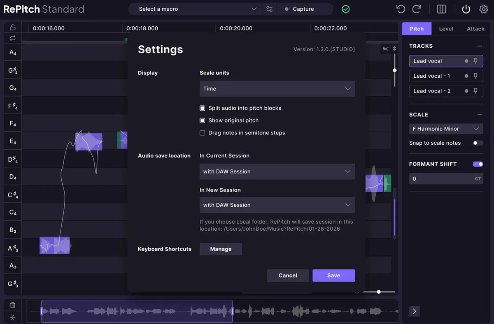Click the routing icon next to Capture

(270, 9)
